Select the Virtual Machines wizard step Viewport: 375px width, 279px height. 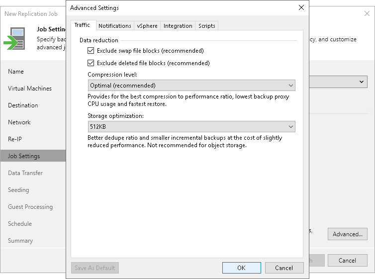30,89
